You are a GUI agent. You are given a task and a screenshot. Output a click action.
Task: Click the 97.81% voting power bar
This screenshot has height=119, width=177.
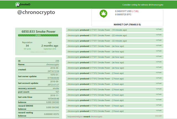point(38,35)
